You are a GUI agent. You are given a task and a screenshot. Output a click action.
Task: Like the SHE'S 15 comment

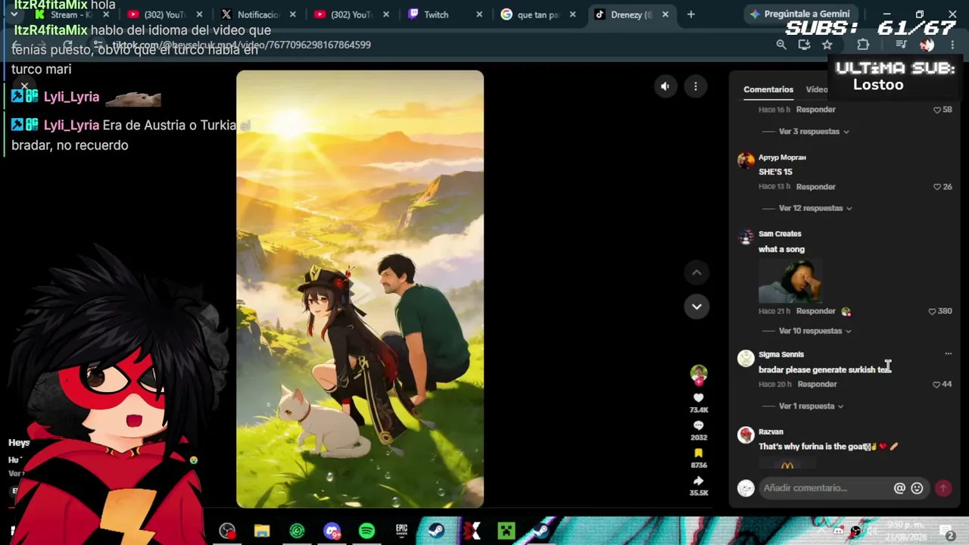tap(937, 187)
